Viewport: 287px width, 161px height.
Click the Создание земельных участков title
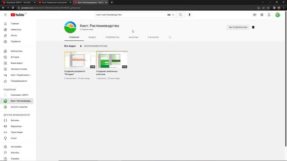[107, 73]
